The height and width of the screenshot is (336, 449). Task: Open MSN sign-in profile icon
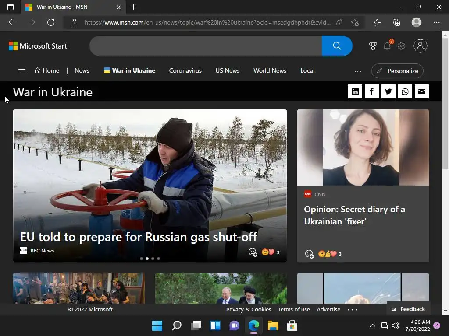(420, 46)
